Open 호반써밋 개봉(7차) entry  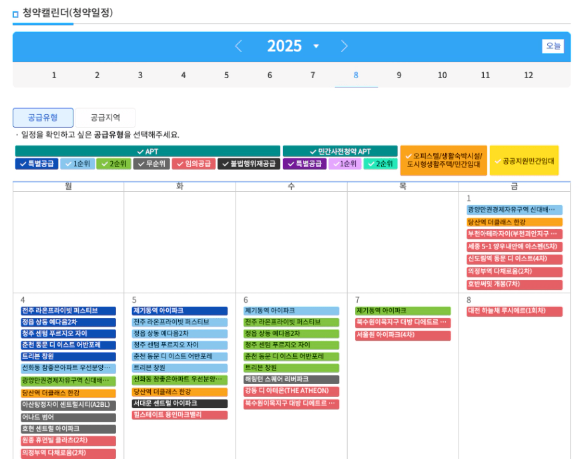pyautogui.click(x=515, y=285)
